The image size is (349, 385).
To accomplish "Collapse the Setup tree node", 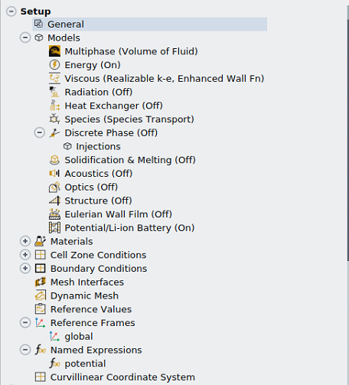I will pos(11,11).
